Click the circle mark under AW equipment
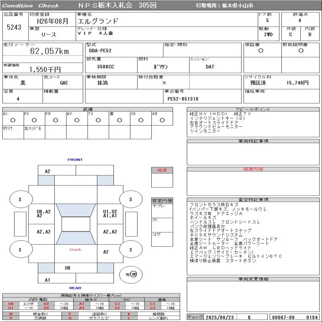 point(162,120)
